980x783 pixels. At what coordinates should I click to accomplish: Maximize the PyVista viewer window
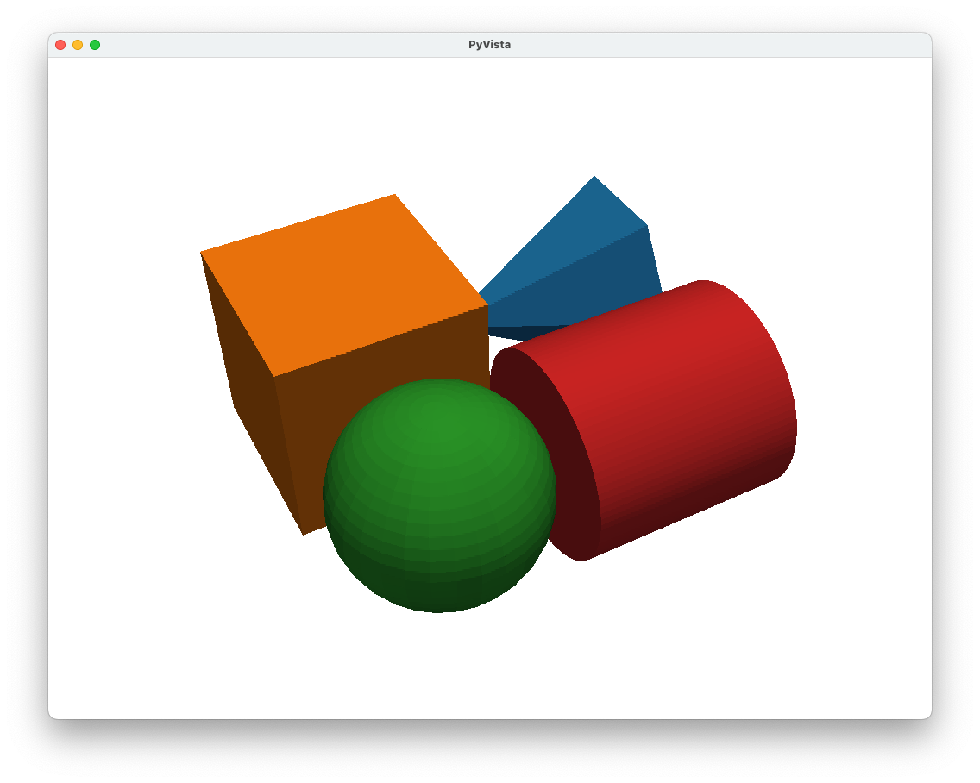(96, 44)
